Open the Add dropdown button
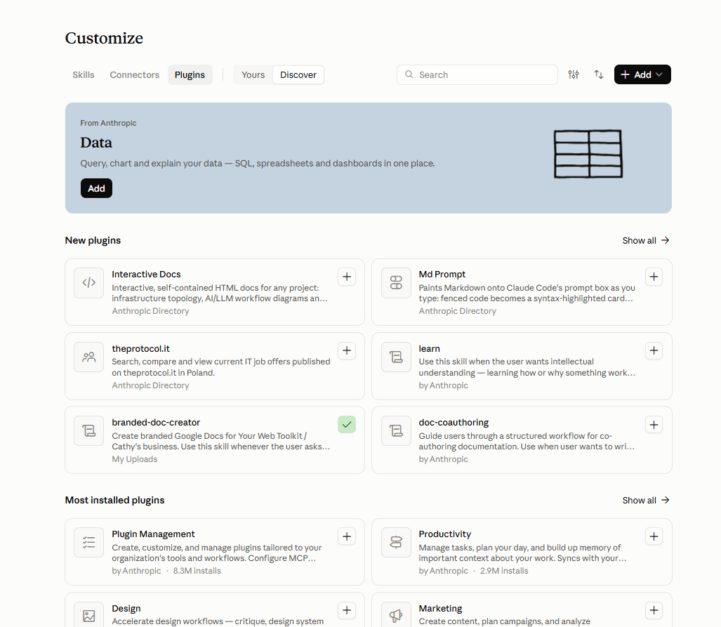 tap(642, 74)
